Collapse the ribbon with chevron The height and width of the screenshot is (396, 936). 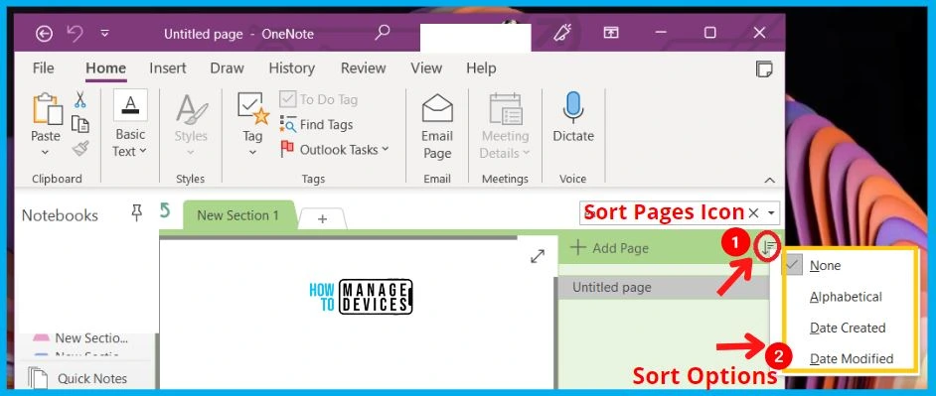click(x=769, y=180)
